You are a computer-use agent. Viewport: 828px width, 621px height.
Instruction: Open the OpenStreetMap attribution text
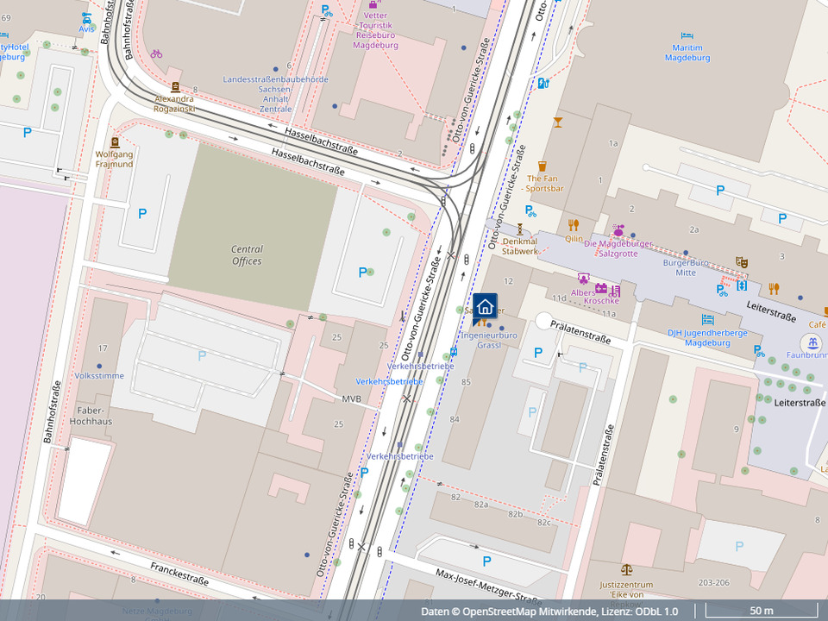pyautogui.click(x=549, y=611)
